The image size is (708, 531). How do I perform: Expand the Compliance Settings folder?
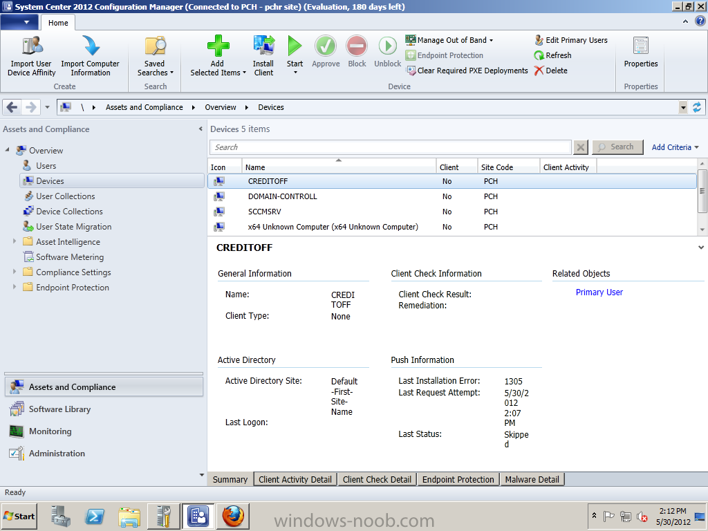[x=15, y=272]
